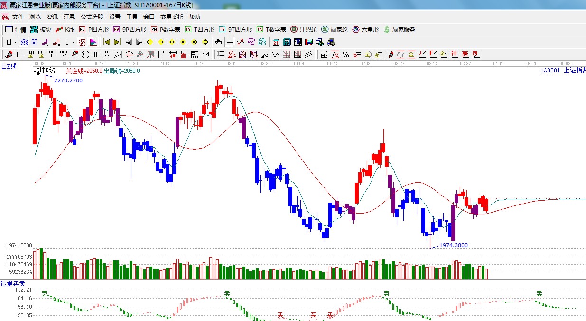Click the 赢家服务 button

(x=399, y=29)
